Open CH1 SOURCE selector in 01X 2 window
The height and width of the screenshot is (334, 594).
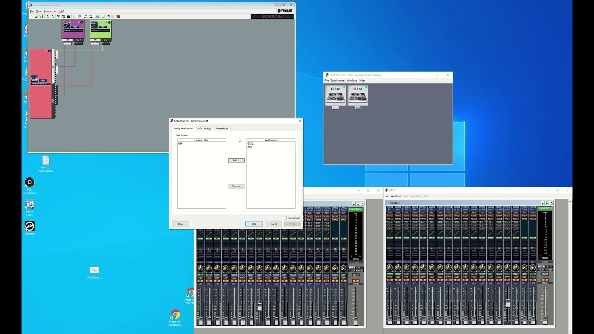390,208
